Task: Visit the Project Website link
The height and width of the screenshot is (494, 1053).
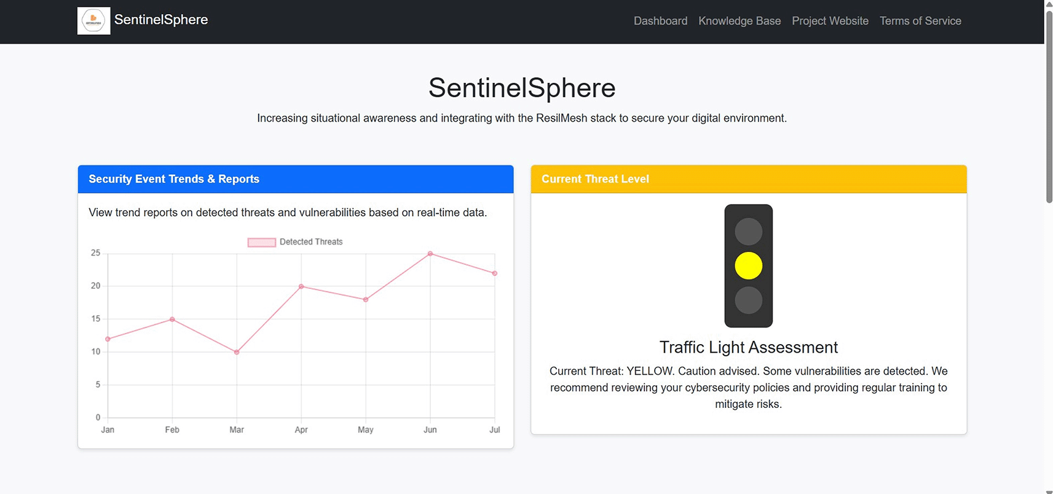Action: coord(830,21)
